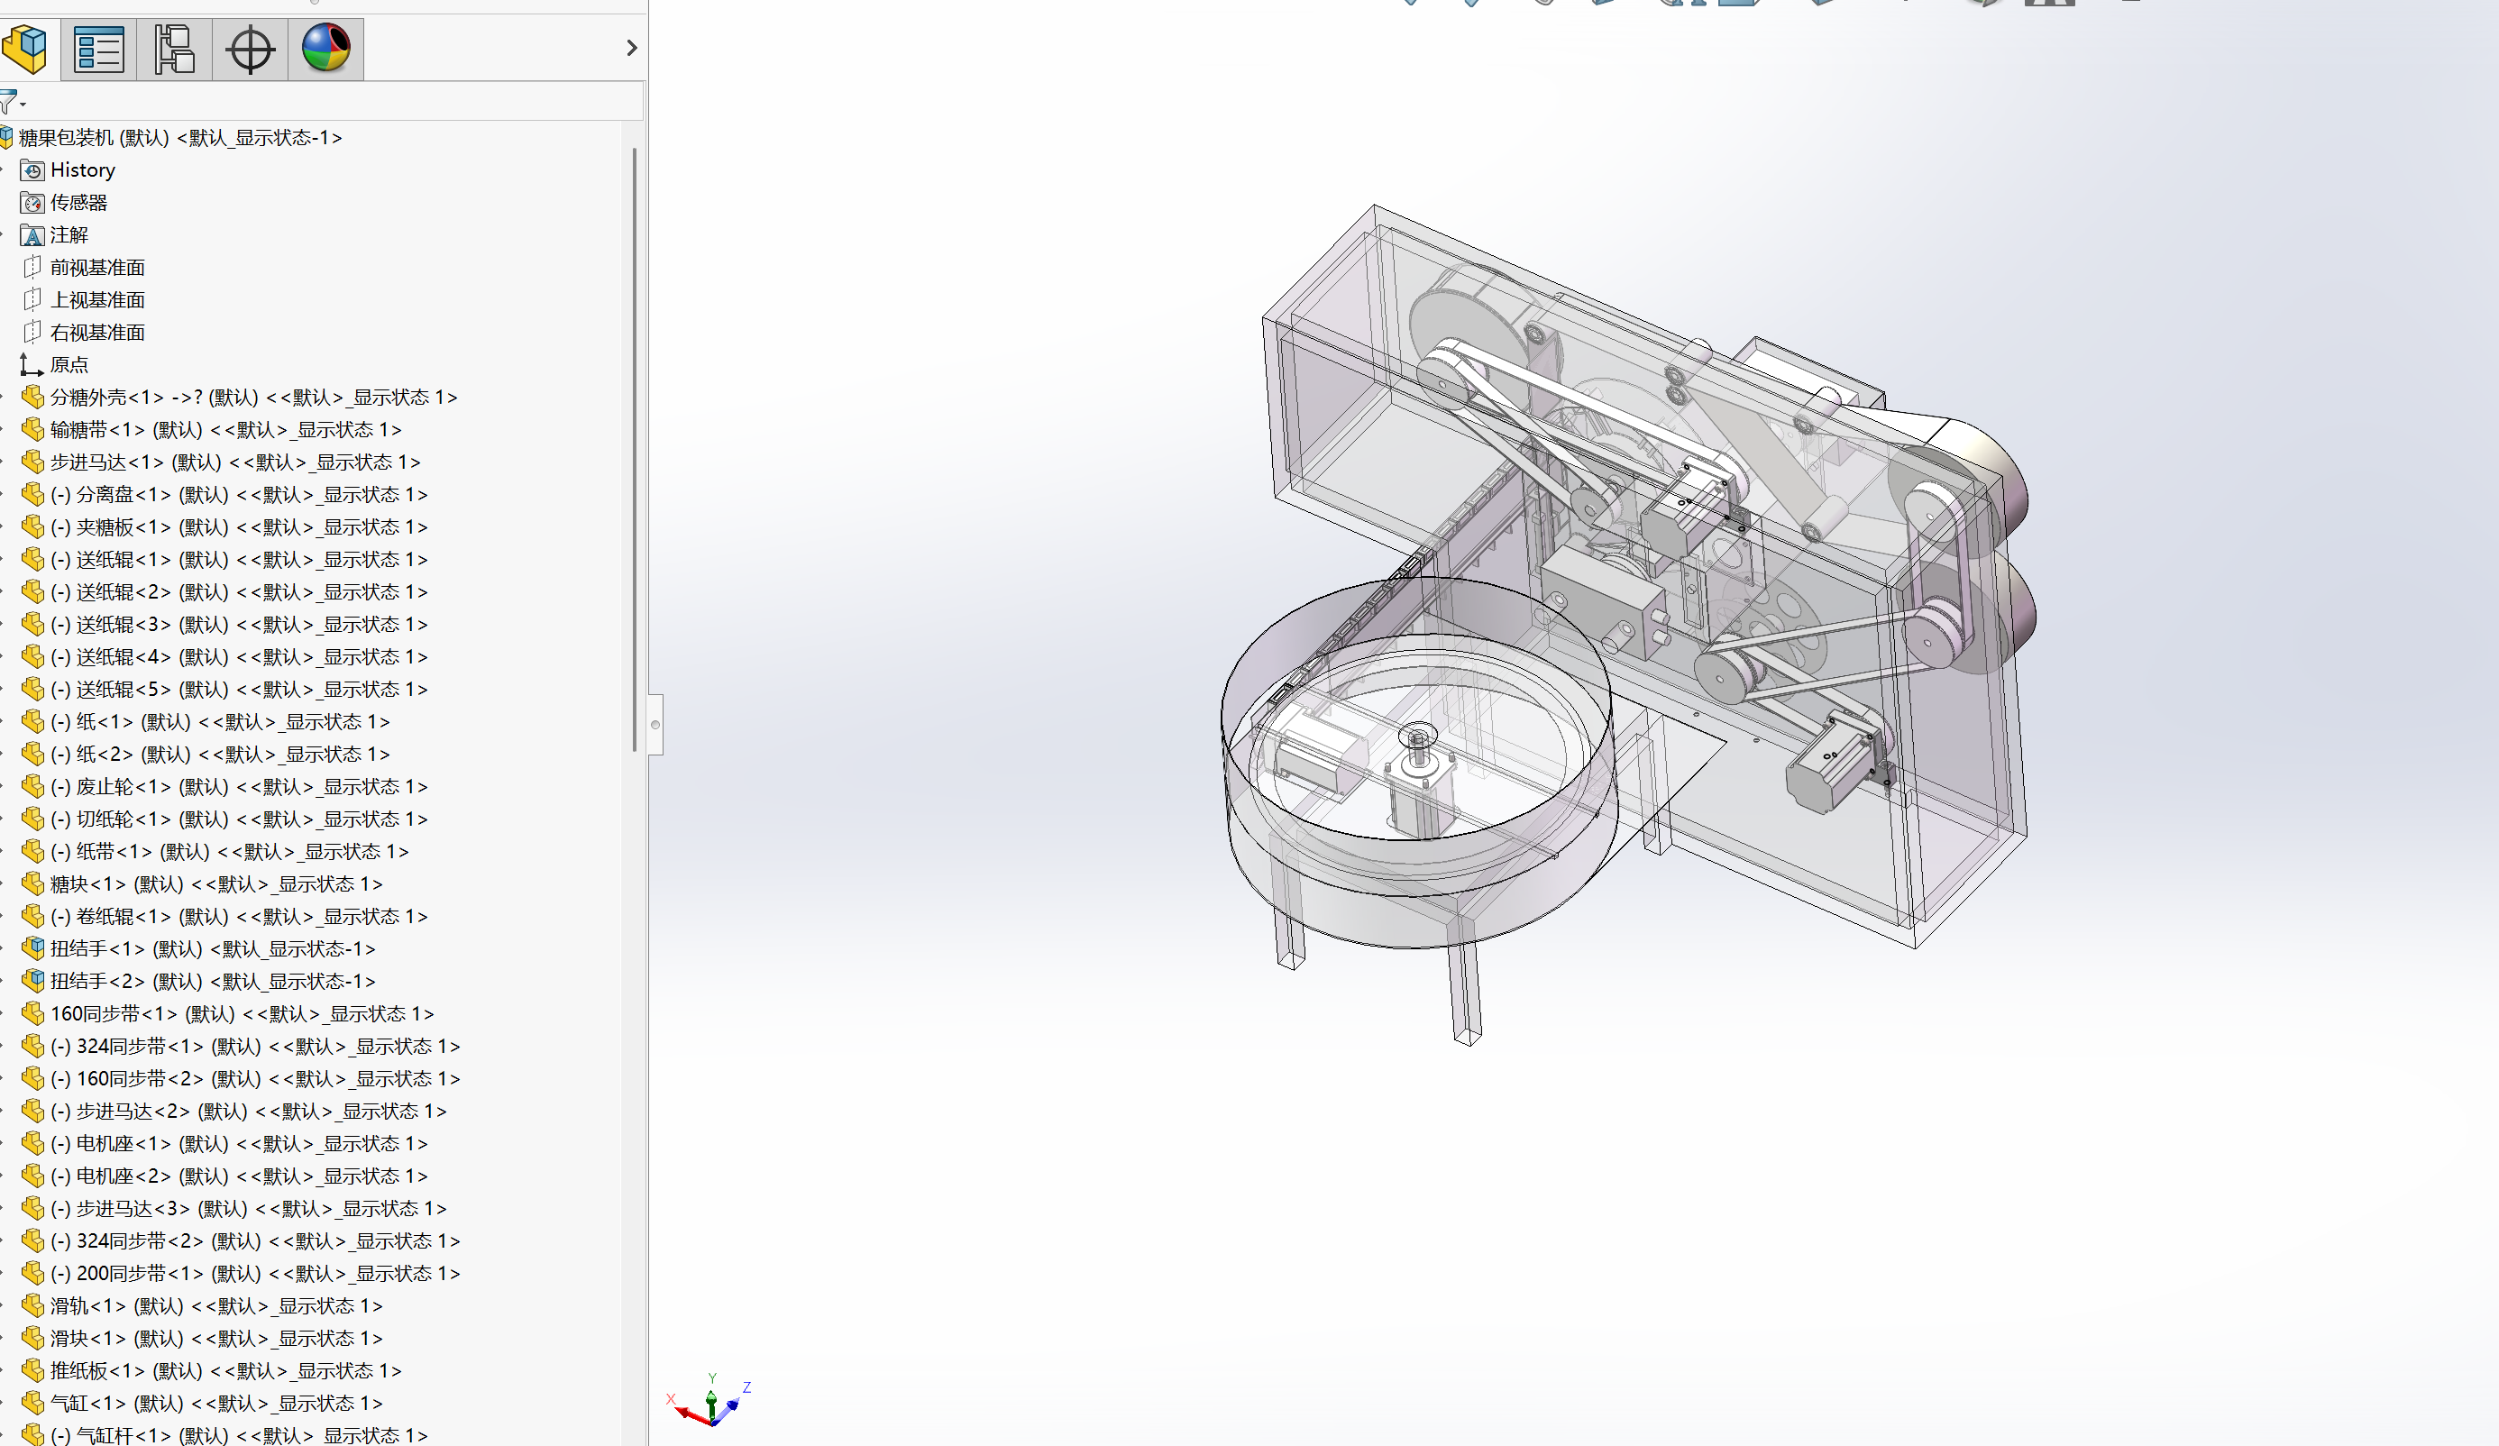Click the 纸<1> part icon
The height and width of the screenshot is (1446, 2499).
(32, 722)
